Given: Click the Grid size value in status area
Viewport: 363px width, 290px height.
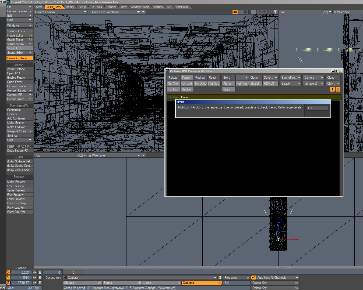Looking at the screenshot, I should click(34, 288).
